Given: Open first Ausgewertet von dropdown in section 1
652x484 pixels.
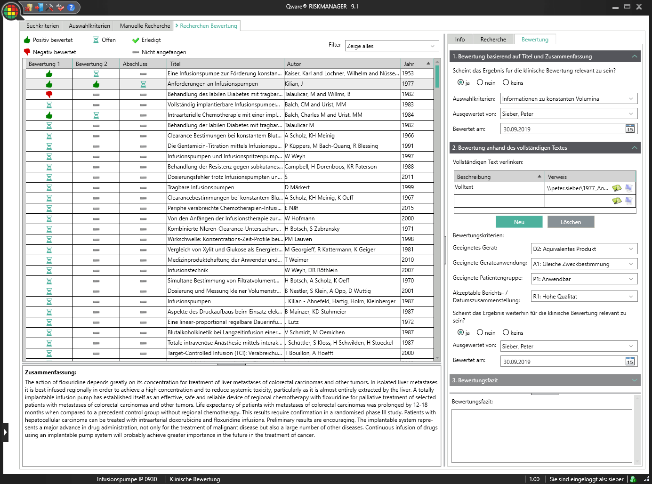Looking at the screenshot, I should 569,114.
